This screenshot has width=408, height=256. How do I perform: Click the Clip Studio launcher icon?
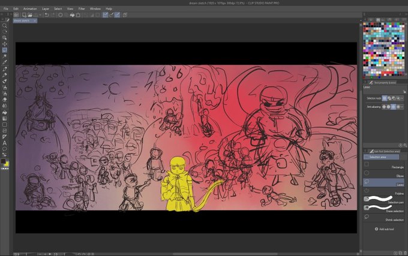point(16,15)
